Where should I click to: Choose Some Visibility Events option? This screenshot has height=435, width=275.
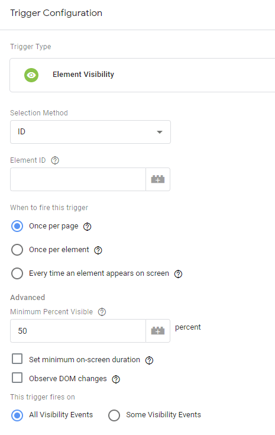[114, 415]
